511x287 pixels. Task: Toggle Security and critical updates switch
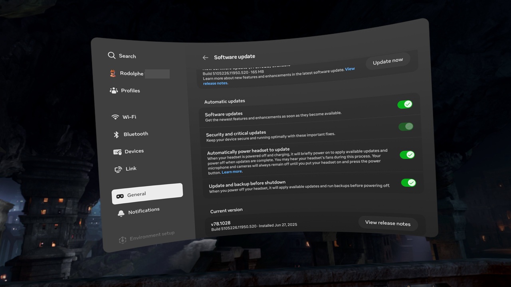pos(406,126)
